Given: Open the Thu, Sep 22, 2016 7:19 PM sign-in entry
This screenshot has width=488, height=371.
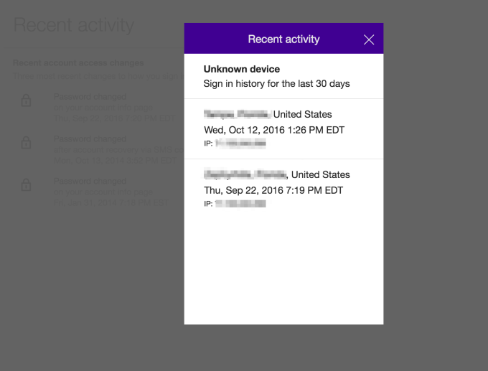Looking at the screenshot, I should [x=273, y=190].
